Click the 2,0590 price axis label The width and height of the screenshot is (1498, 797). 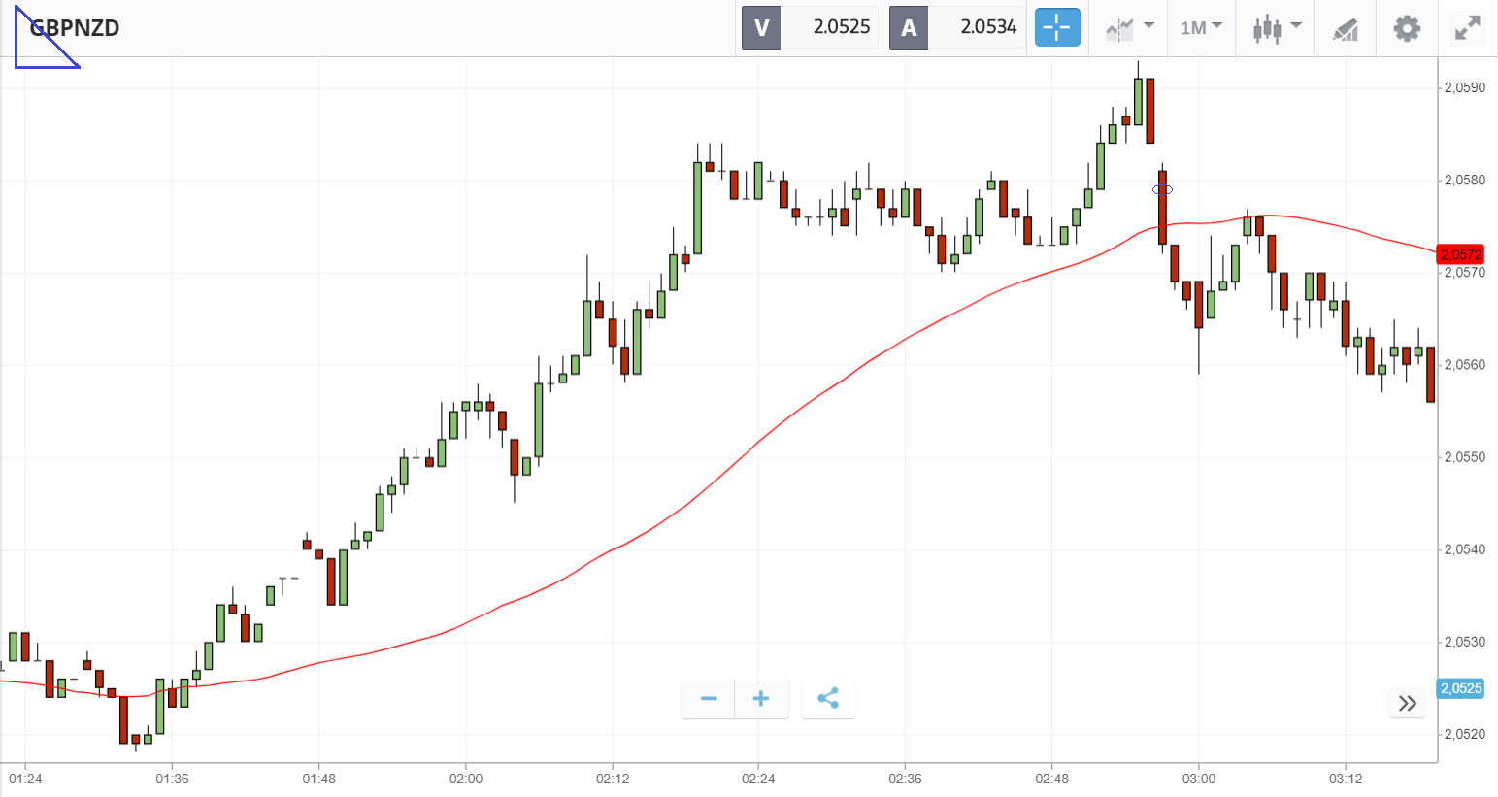(1464, 87)
